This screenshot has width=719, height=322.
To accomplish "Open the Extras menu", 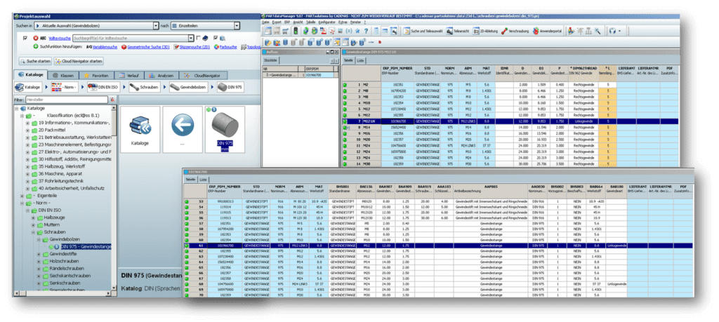I will click(343, 22).
